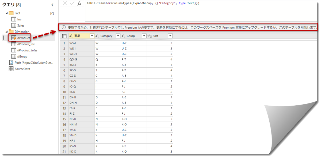Change data type icon of Category column

97,36
